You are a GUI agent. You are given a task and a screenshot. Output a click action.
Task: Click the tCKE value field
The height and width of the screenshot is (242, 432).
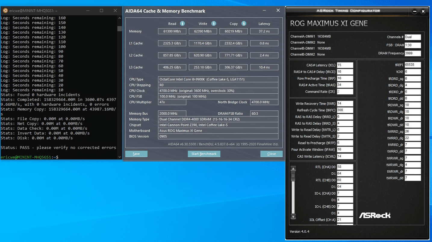pos(413,72)
